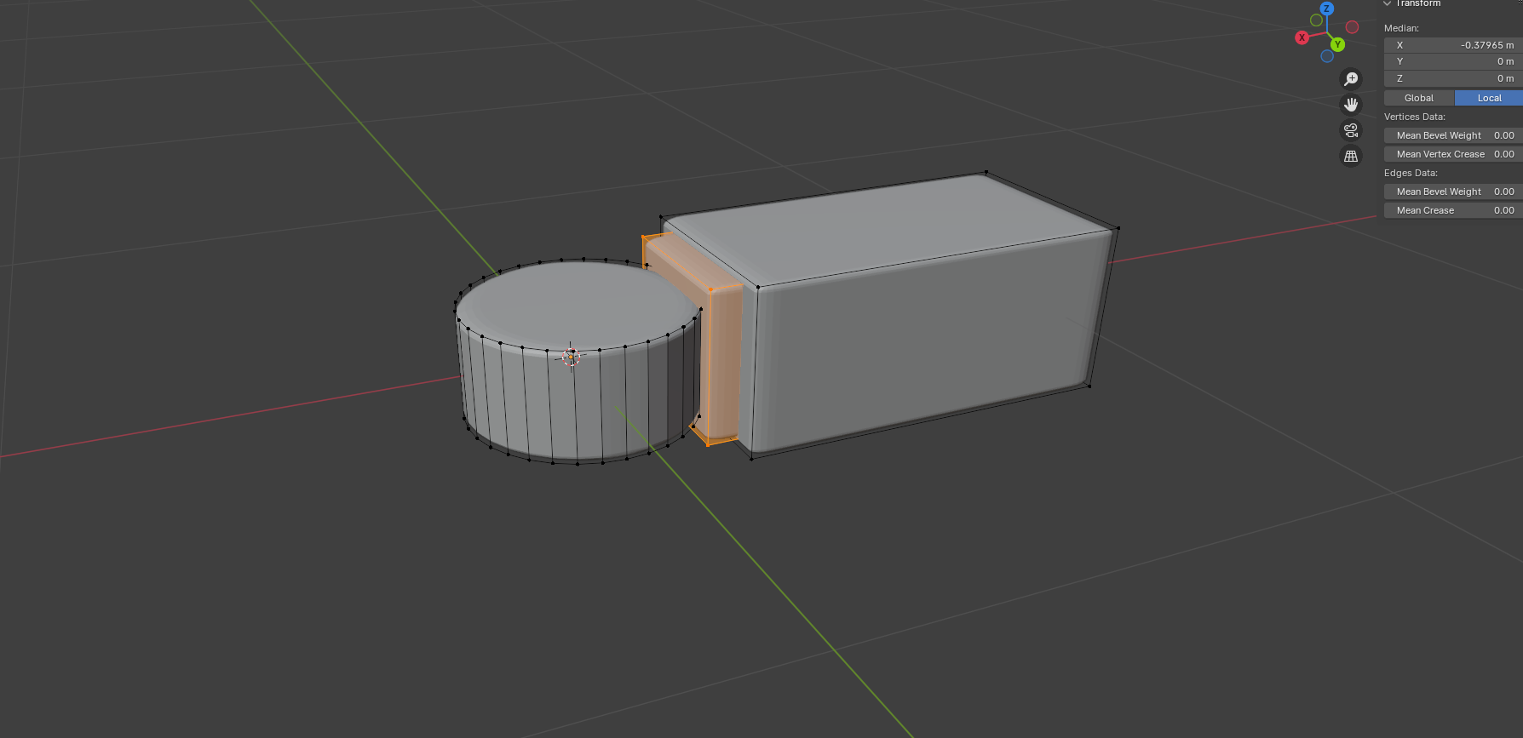
Task: Click the hollow green negative Y gizmo circle
Action: tap(1316, 20)
